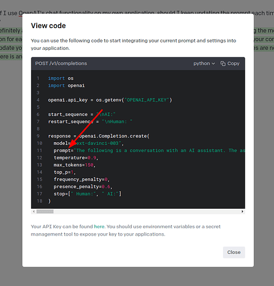Click the intro sentence 'You can use the following code'
274x286 pixels.
(134, 44)
